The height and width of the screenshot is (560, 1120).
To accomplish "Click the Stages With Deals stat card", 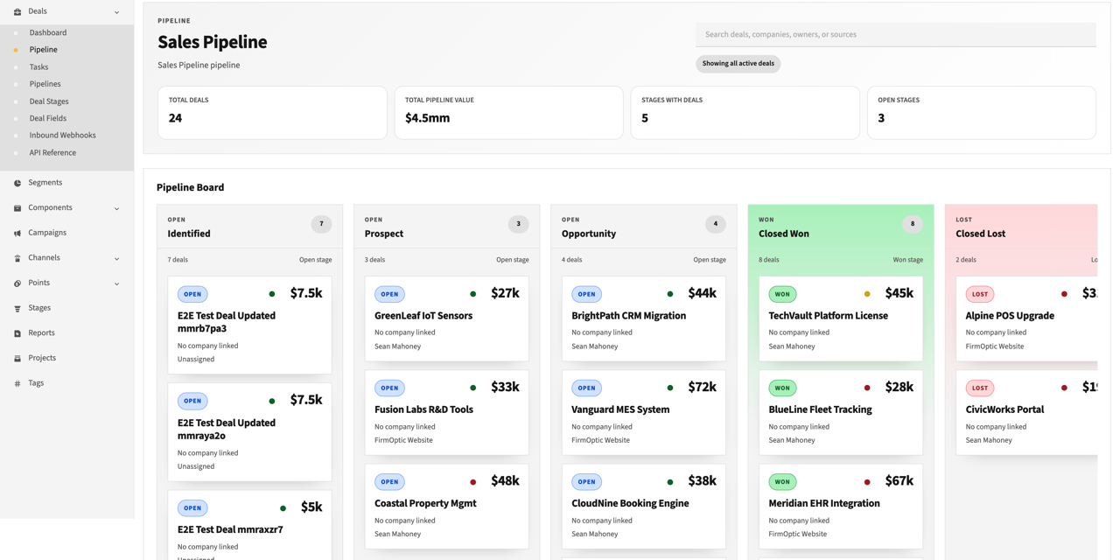I will tap(745, 112).
